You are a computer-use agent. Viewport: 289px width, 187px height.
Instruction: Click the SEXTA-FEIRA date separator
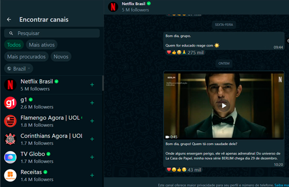tap(224, 25)
